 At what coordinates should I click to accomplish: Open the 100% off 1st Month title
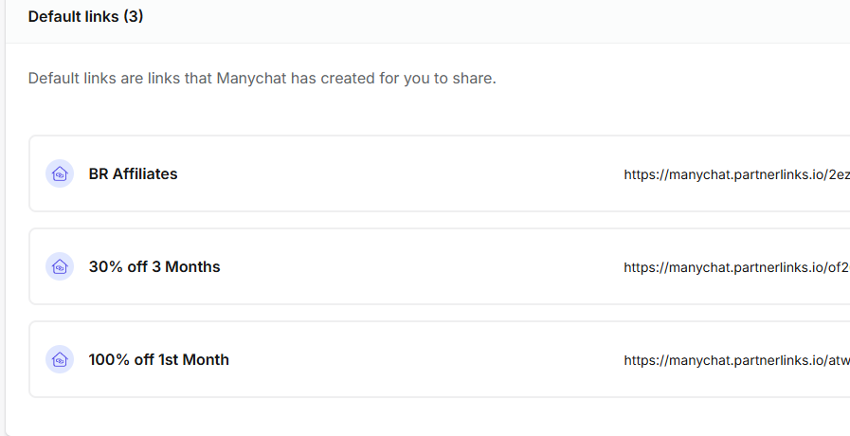159,359
